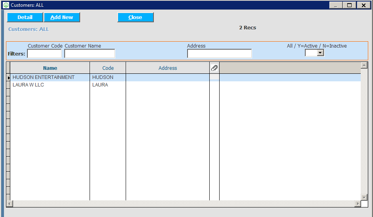This screenshot has width=373, height=217.
Task: Focus the Address filter field
Action: tap(219, 54)
